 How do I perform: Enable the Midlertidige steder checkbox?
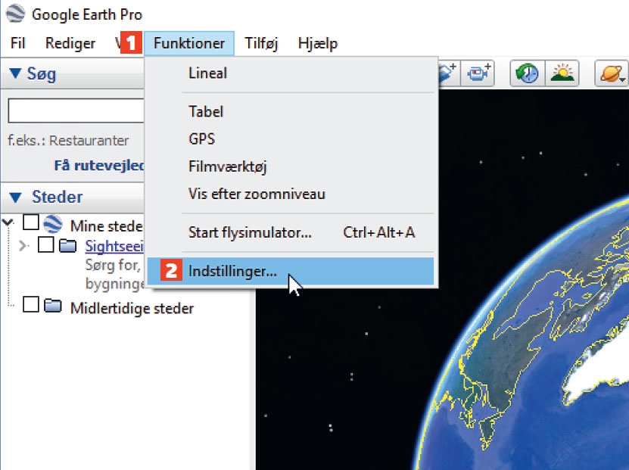click(x=31, y=306)
